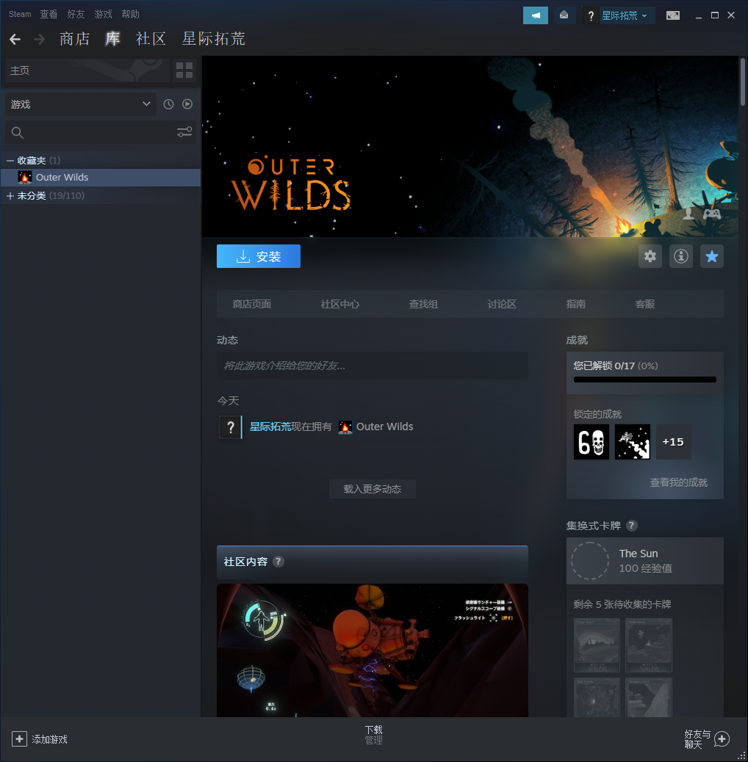Collapse the 收藏夹 category
The height and width of the screenshot is (762, 748).
[x=10, y=160]
